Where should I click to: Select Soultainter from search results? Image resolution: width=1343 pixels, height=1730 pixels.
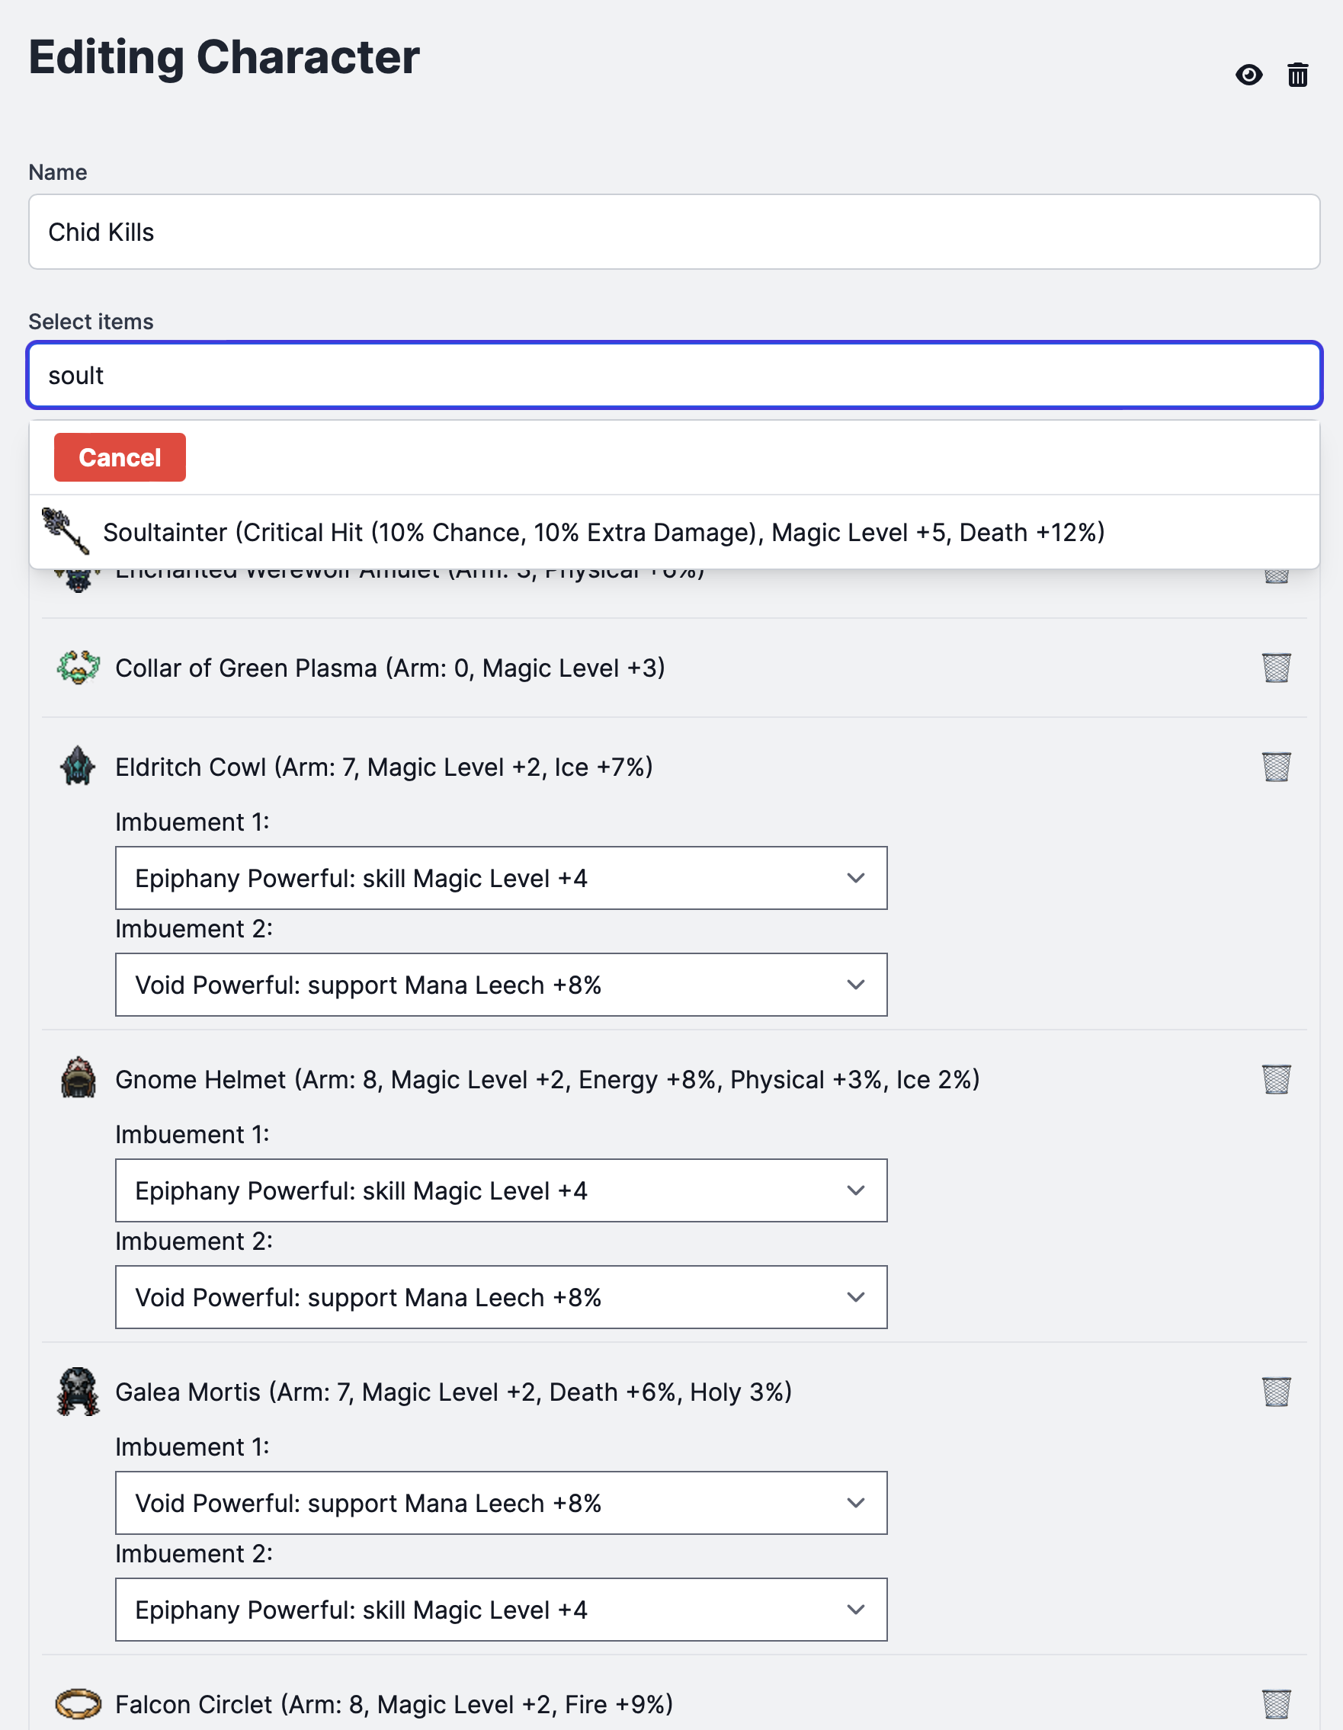(x=603, y=532)
